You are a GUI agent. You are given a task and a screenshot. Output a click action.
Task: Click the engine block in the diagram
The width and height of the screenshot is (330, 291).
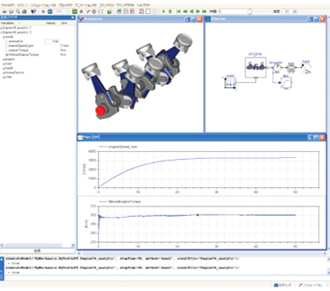[x=255, y=67]
